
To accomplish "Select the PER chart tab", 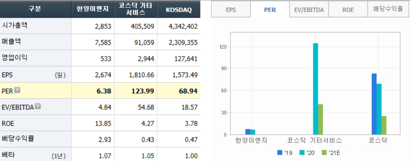I will point(270,10).
